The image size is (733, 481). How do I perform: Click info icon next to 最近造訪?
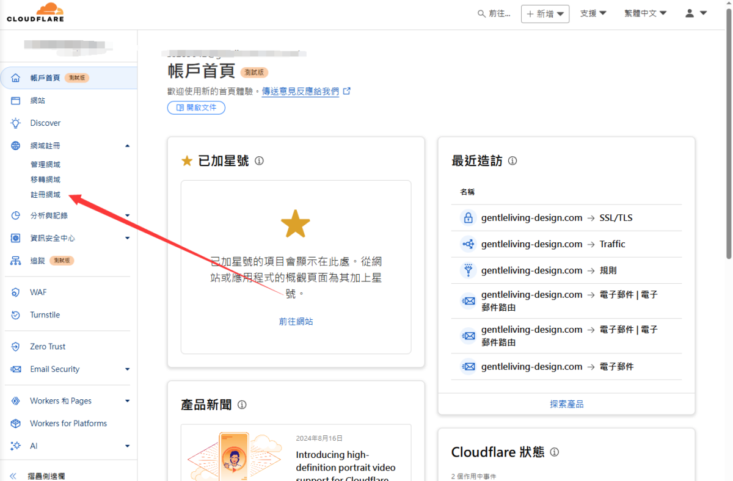512,161
